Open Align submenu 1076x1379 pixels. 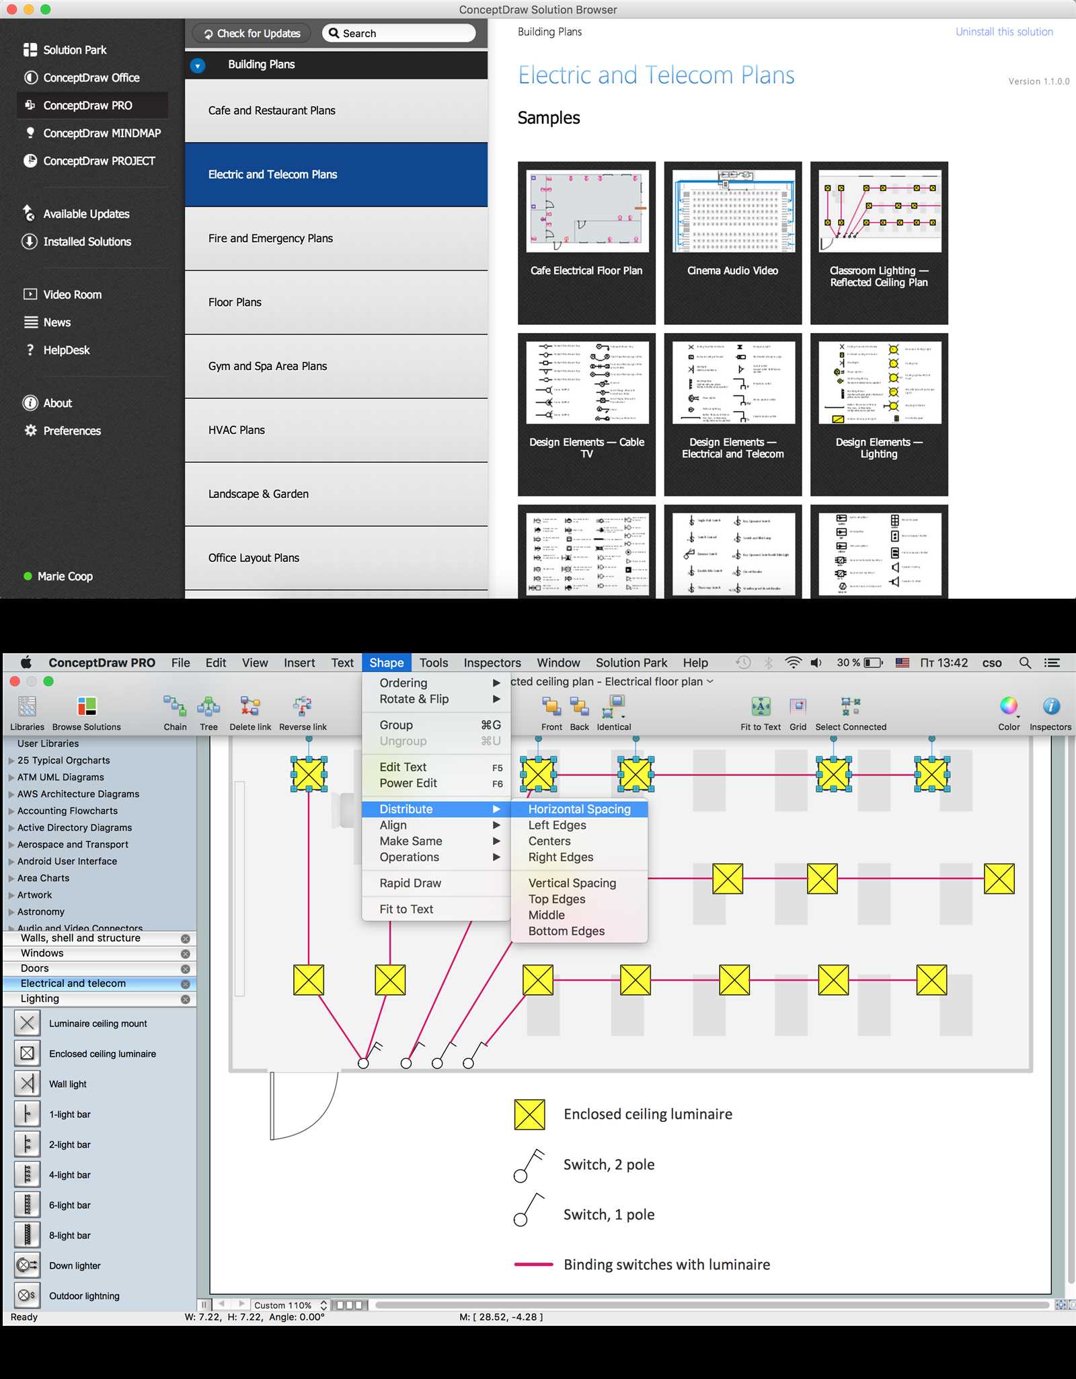point(437,825)
